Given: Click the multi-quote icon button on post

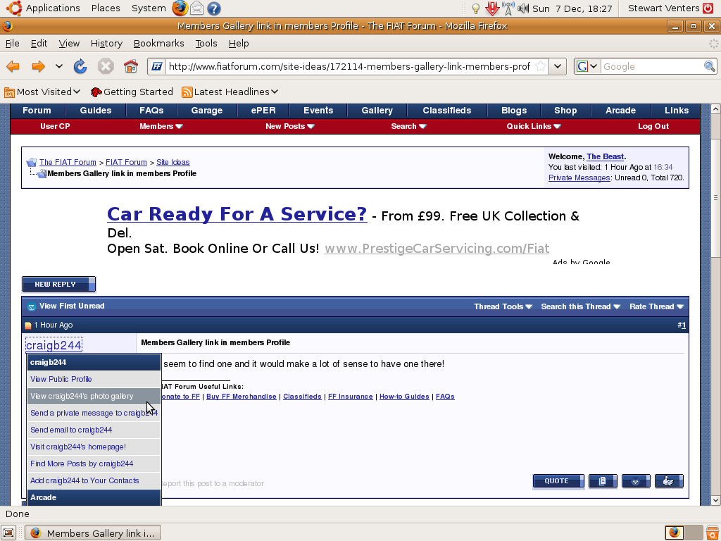Looking at the screenshot, I should click(x=603, y=480).
